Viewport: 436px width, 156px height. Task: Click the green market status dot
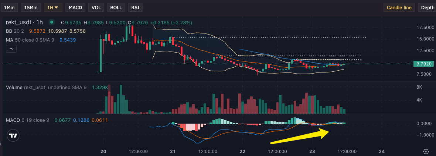pyautogui.click(x=52, y=22)
